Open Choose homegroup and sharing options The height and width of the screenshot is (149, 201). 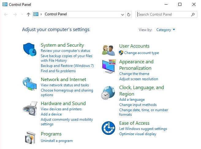coord(67,92)
